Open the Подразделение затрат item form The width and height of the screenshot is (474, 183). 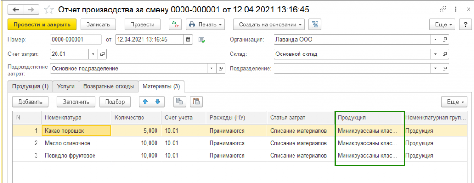[221, 68]
